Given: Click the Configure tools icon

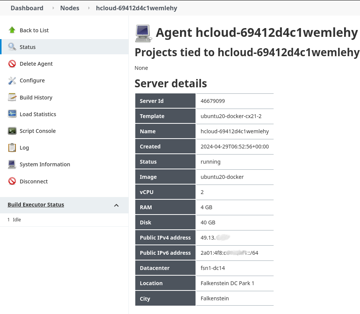Looking at the screenshot, I should [12, 80].
